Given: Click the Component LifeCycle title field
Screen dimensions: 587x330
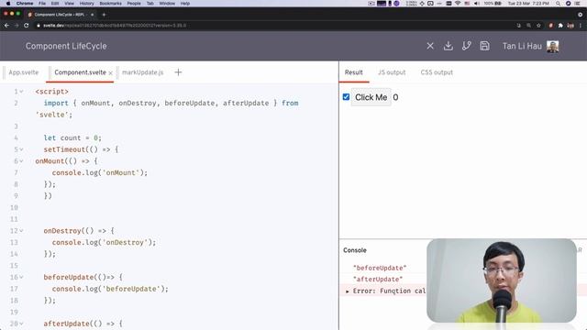Looking at the screenshot, I should pos(66,47).
